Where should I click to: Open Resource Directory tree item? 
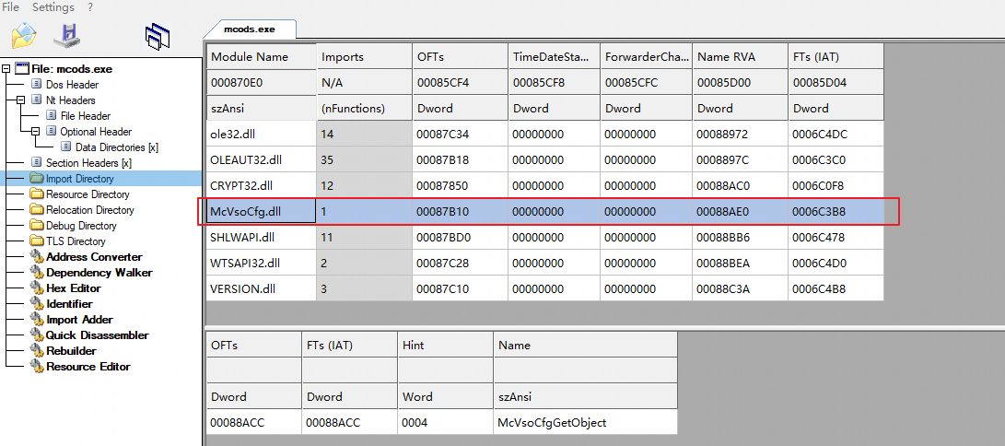[x=88, y=194]
